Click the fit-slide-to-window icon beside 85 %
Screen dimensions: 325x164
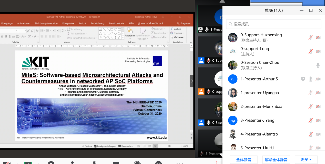[x=191, y=146]
